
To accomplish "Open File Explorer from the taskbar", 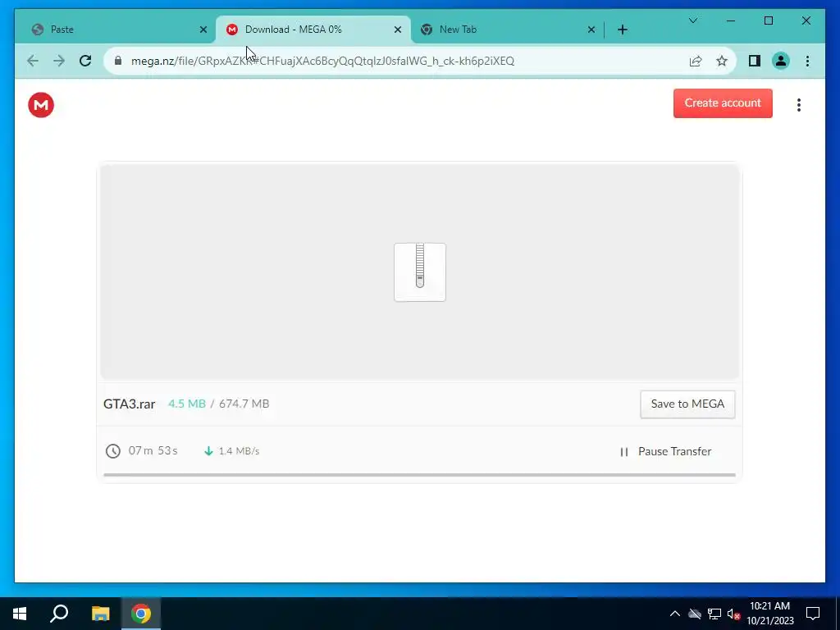I will click(100, 614).
